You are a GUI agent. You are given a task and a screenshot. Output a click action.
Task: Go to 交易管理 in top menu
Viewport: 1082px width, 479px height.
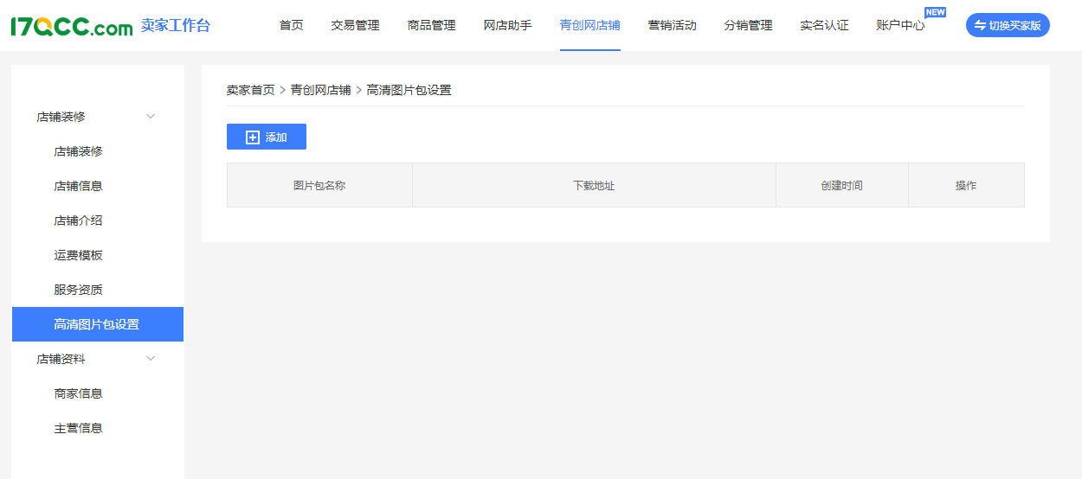click(x=355, y=26)
